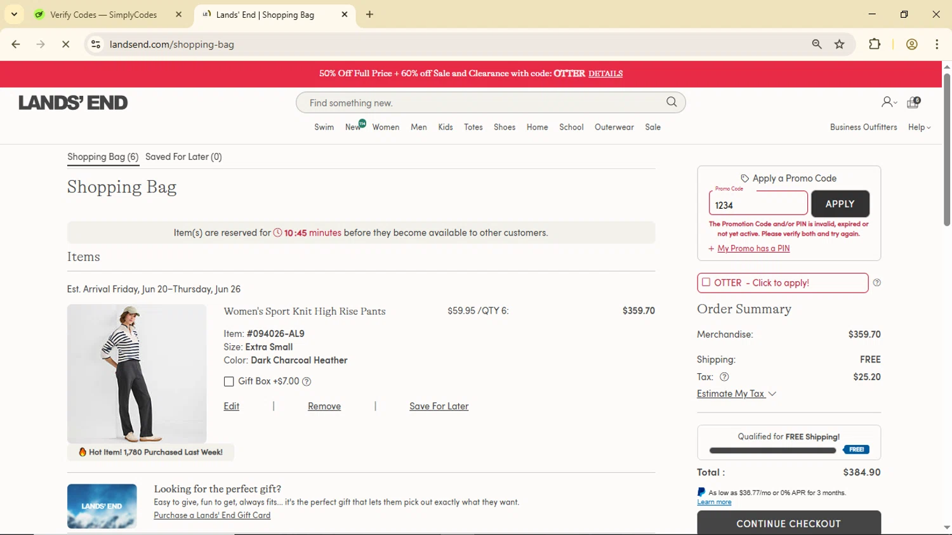952x535 pixels.
Task: Expand the Help dropdown menu
Action: (920, 128)
